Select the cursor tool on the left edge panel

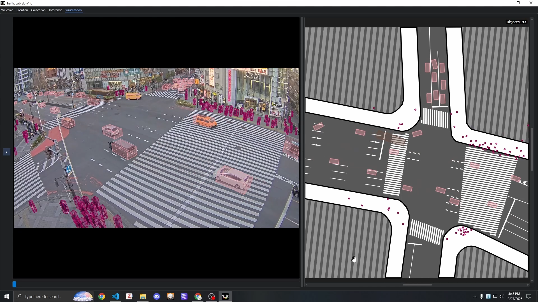coord(6,152)
